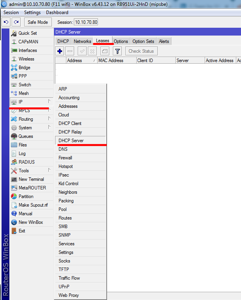The height and width of the screenshot is (300, 241).
Task: Switch to the Leases tab
Action: pyautogui.click(x=103, y=41)
